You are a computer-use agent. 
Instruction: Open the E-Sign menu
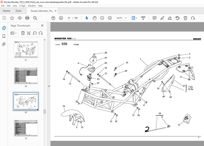coord(22,6)
